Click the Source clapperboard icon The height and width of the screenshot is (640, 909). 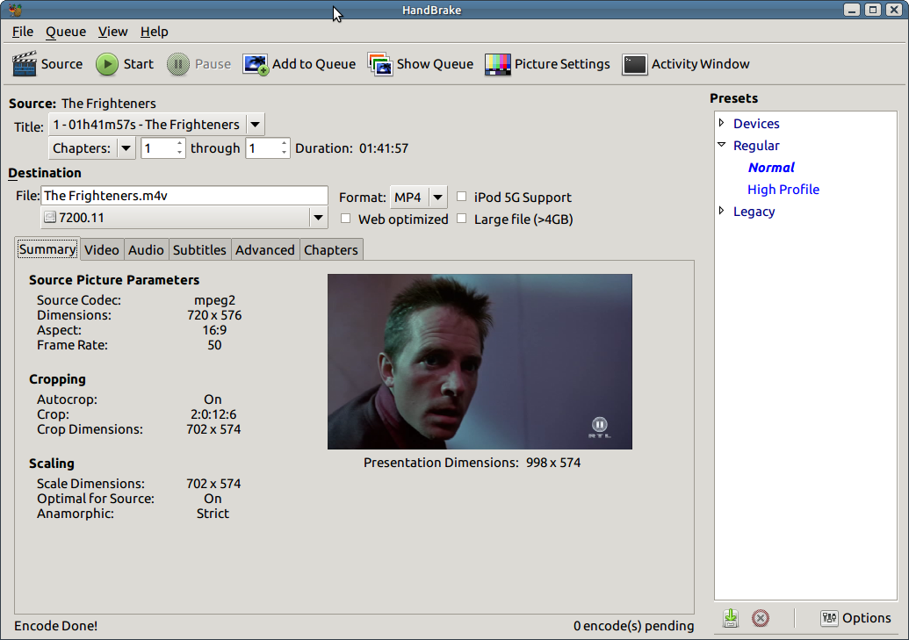click(x=25, y=64)
